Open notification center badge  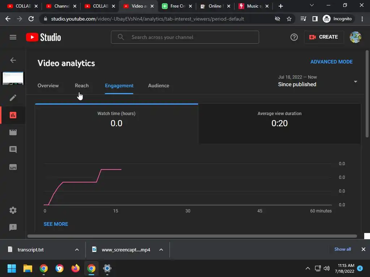(x=360, y=268)
